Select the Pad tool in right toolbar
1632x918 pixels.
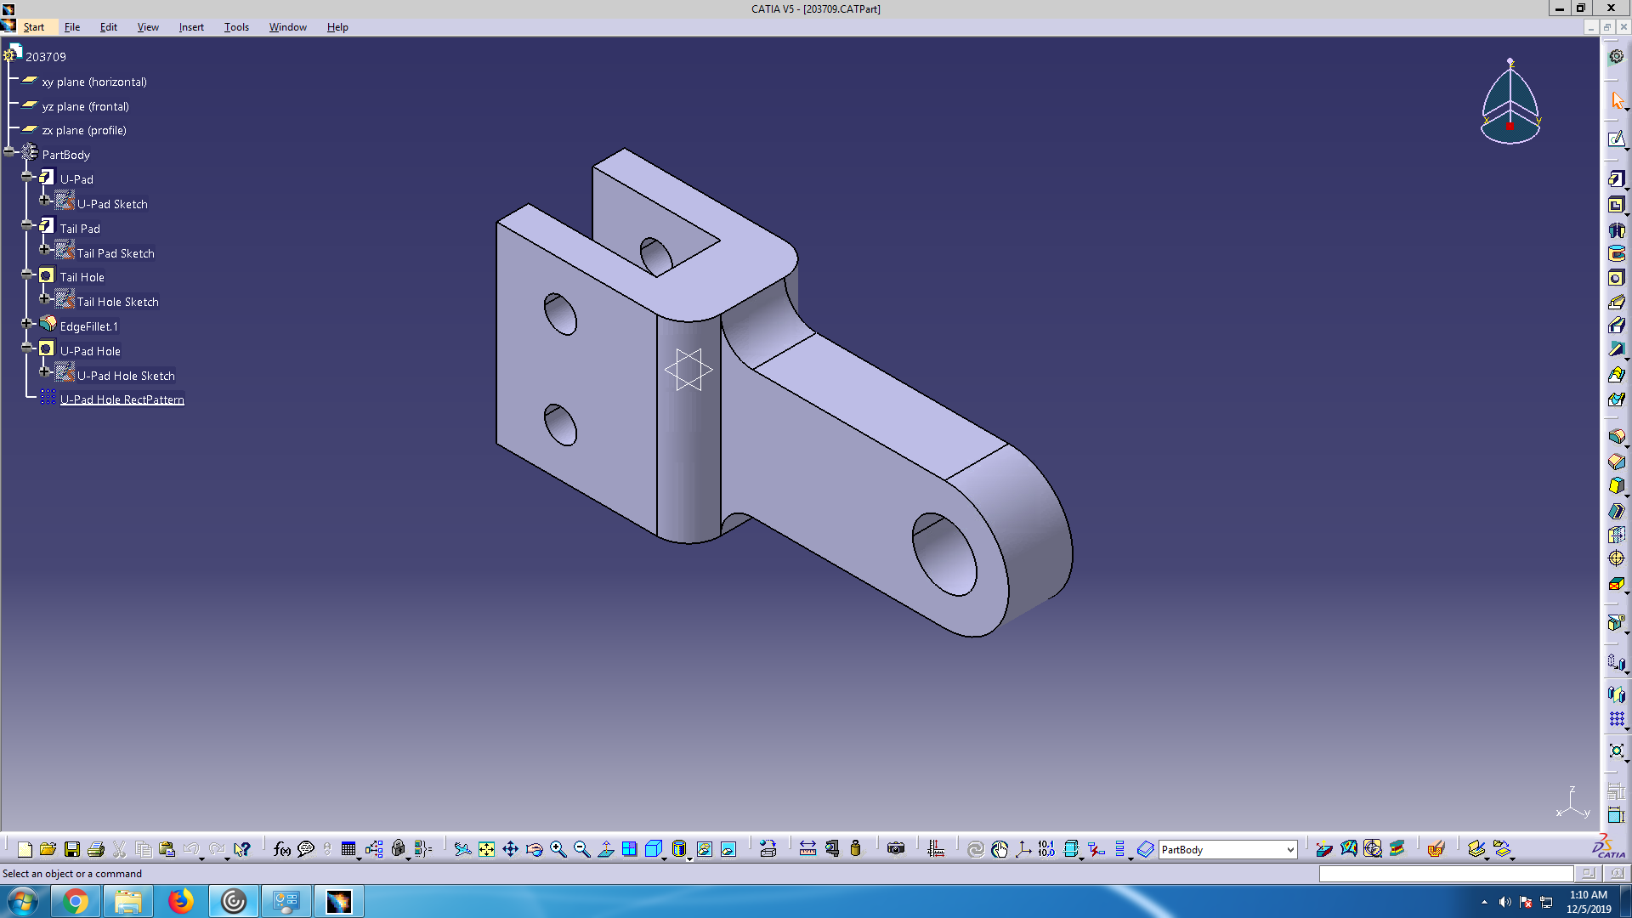point(1616,179)
